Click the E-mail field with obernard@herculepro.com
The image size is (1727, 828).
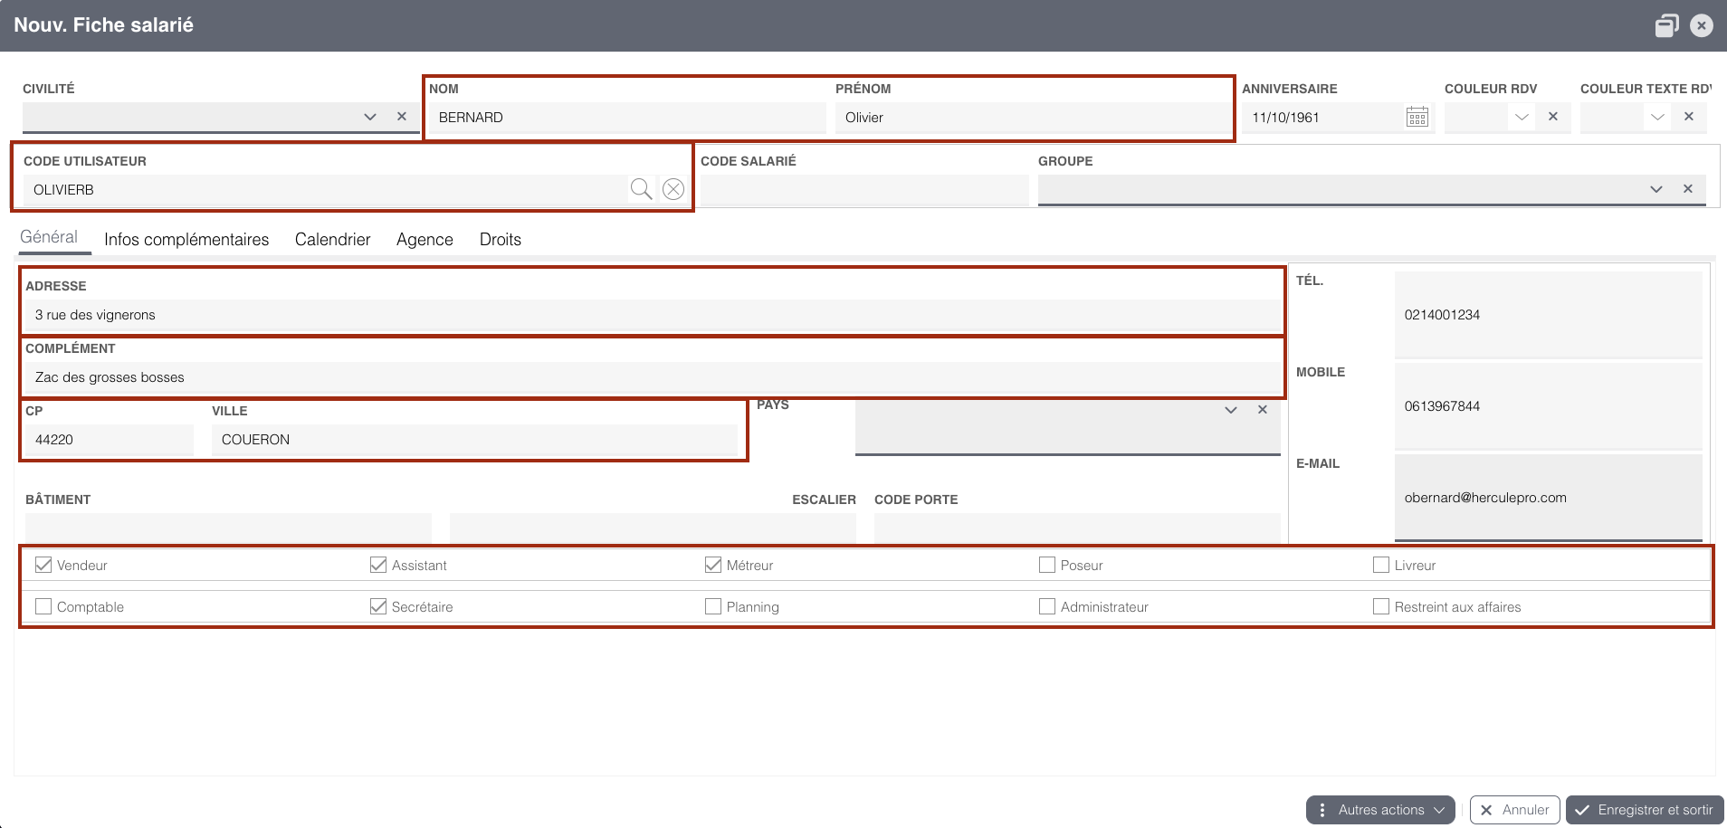1549,498
